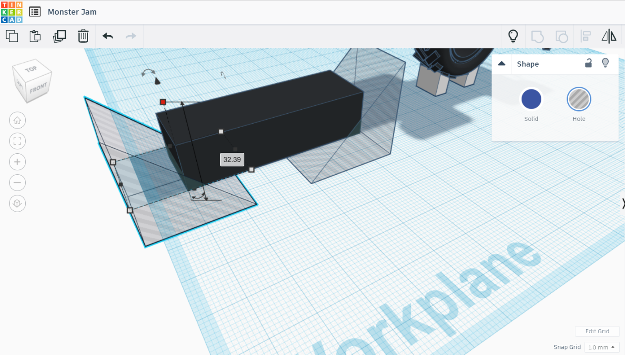Delete selection with the trash icon
The height and width of the screenshot is (355, 625).
pos(83,36)
